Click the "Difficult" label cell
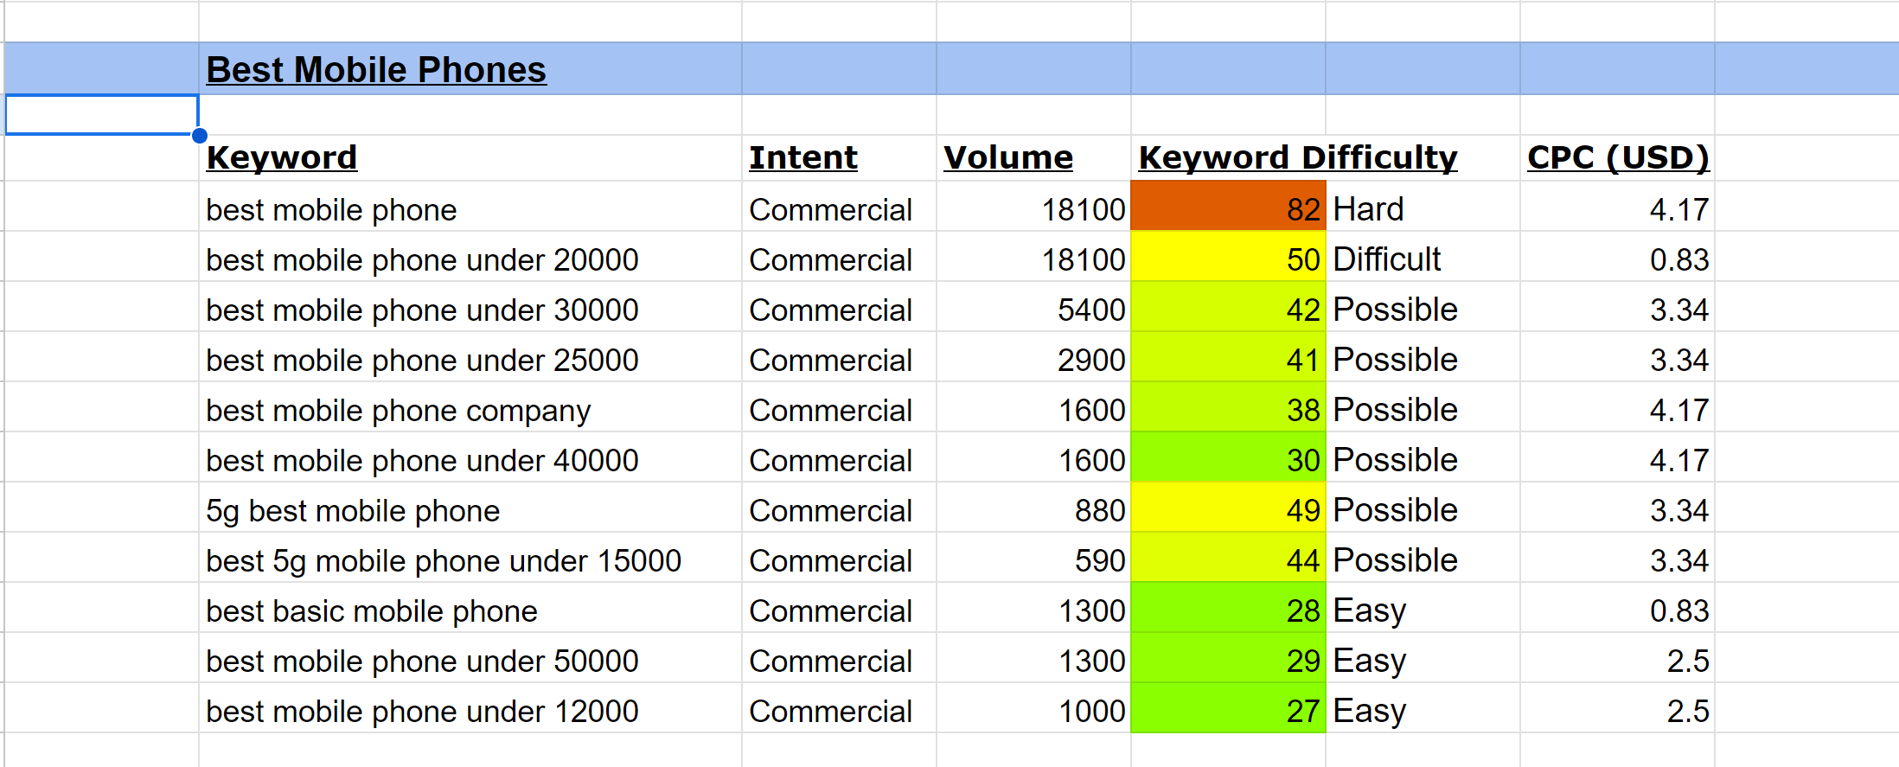Viewport: 1899px width, 767px height. click(1422, 259)
